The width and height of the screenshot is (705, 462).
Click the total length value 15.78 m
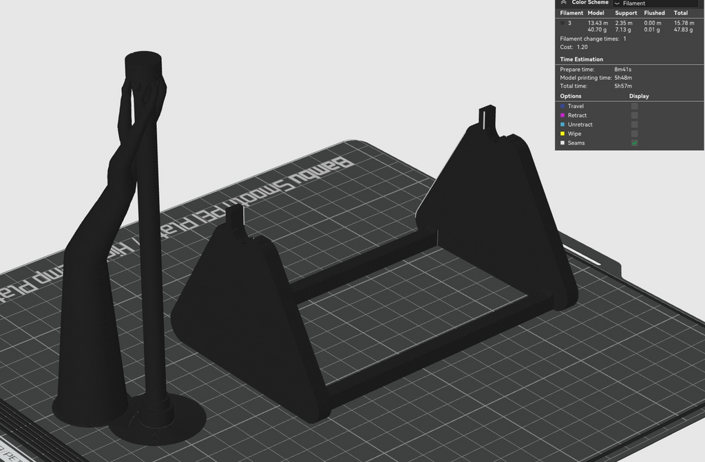click(684, 23)
